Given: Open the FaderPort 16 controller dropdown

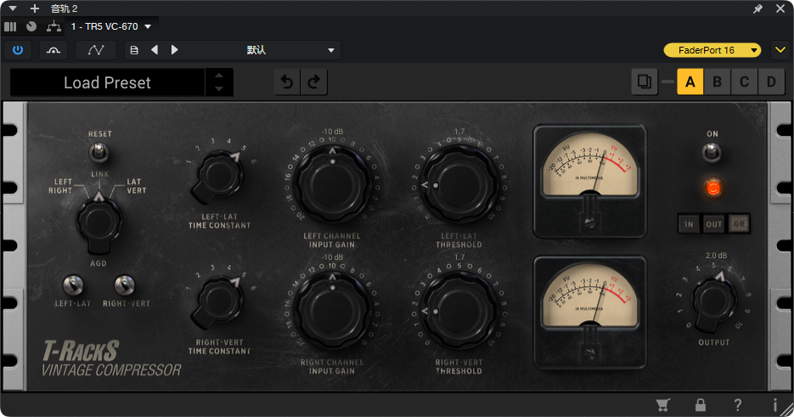Looking at the screenshot, I should pos(712,50).
